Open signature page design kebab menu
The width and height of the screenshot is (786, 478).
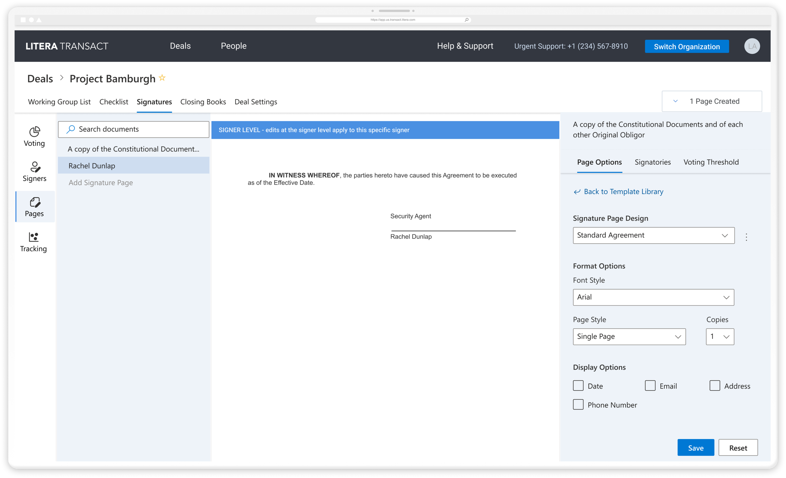(746, 237)
